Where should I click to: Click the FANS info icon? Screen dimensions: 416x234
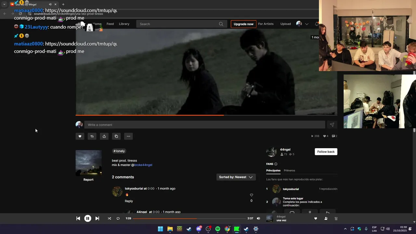point(276,164)
